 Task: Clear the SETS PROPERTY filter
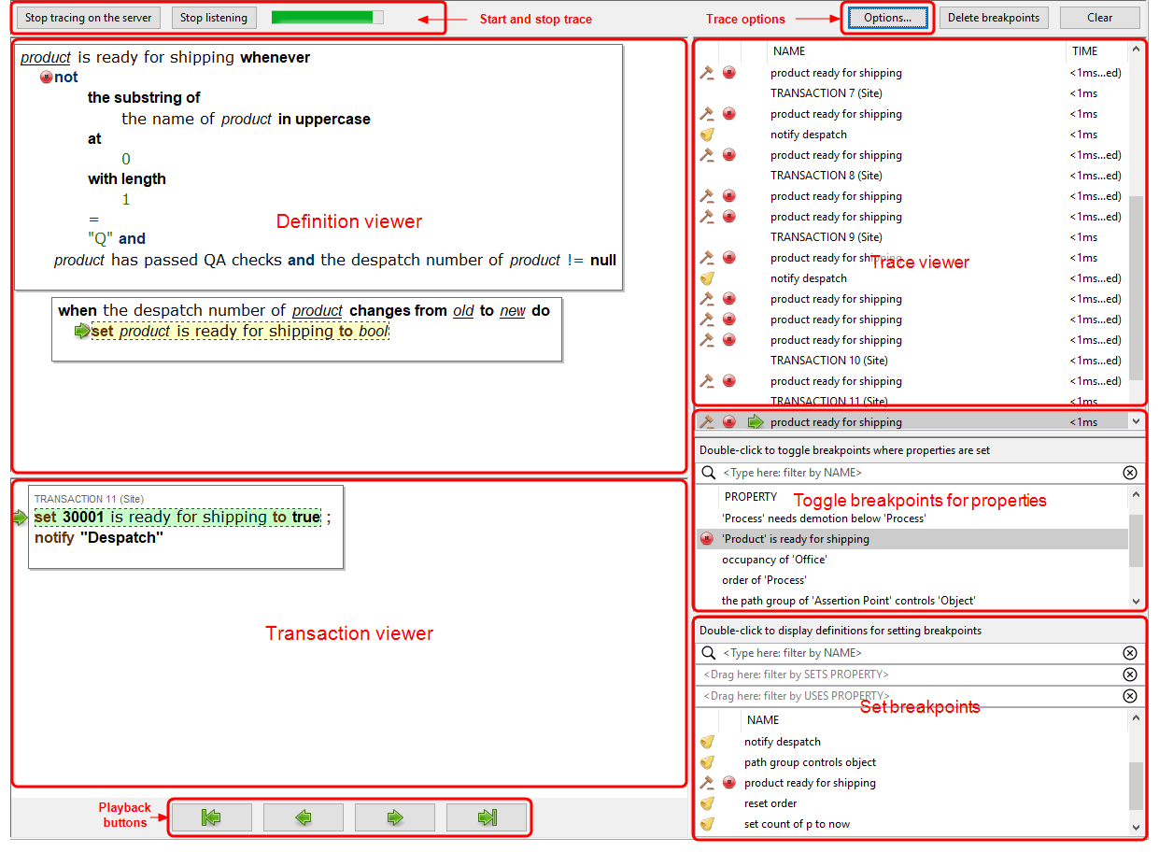coord(1130,674)
